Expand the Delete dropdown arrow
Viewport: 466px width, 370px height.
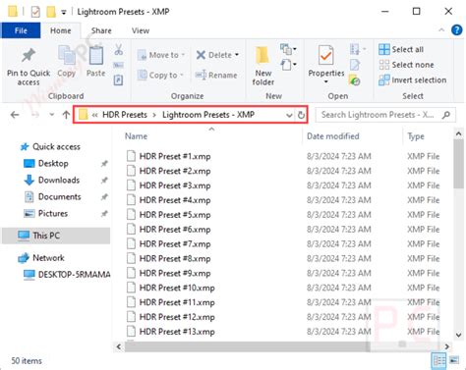237,55
